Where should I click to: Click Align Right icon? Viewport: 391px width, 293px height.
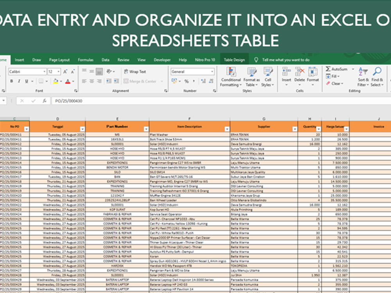tap(99, 81)
